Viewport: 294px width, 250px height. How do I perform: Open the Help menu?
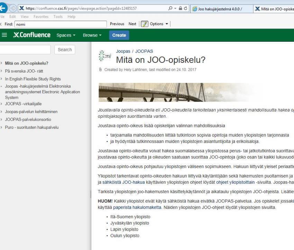(72, 17)
